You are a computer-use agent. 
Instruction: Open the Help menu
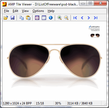51,11
